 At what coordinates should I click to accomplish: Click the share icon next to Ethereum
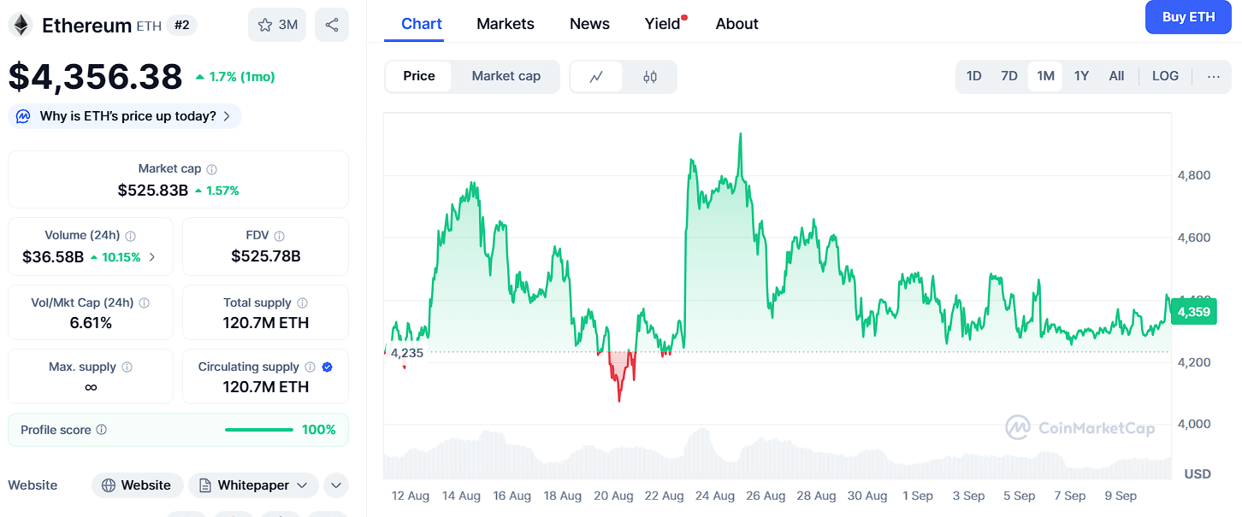click(331, 25)
